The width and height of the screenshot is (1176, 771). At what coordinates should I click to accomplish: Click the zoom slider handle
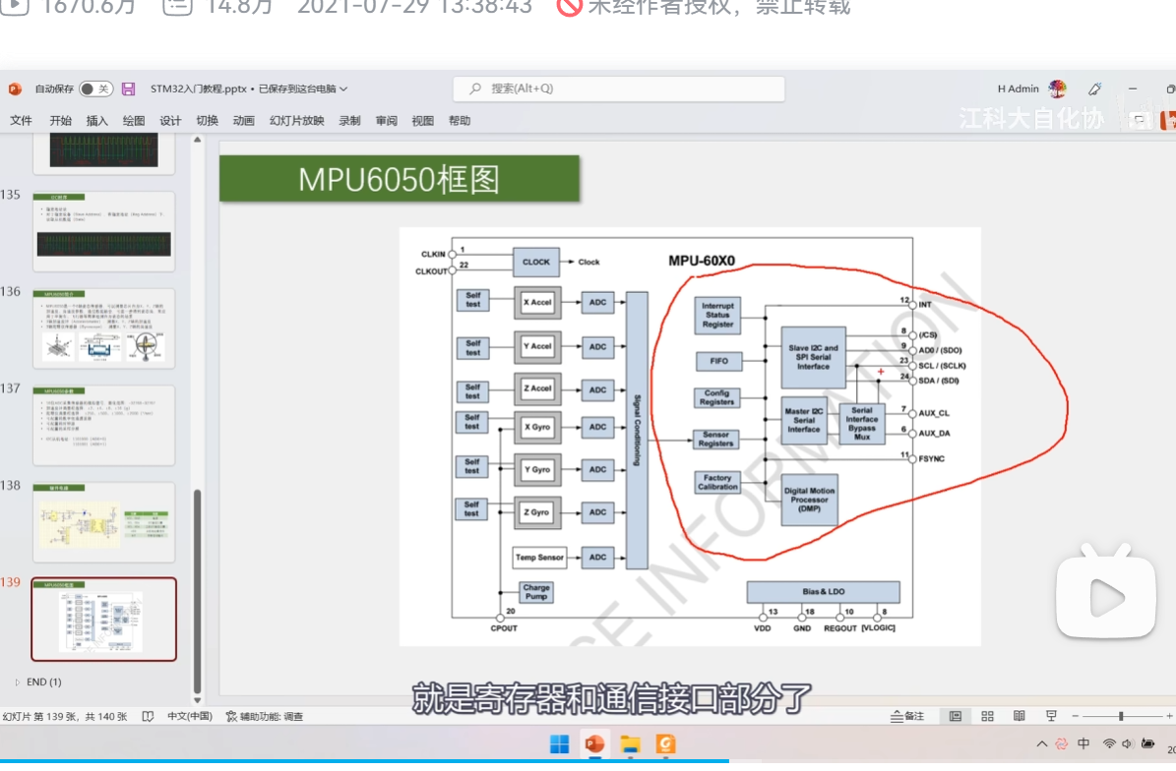click(x=1121, y=716)
